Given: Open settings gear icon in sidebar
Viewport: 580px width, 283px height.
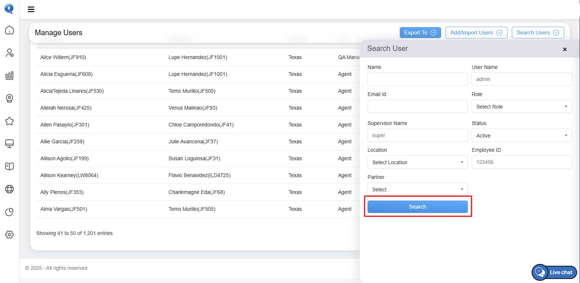Looking at the screenshot, I should [10, 235].
